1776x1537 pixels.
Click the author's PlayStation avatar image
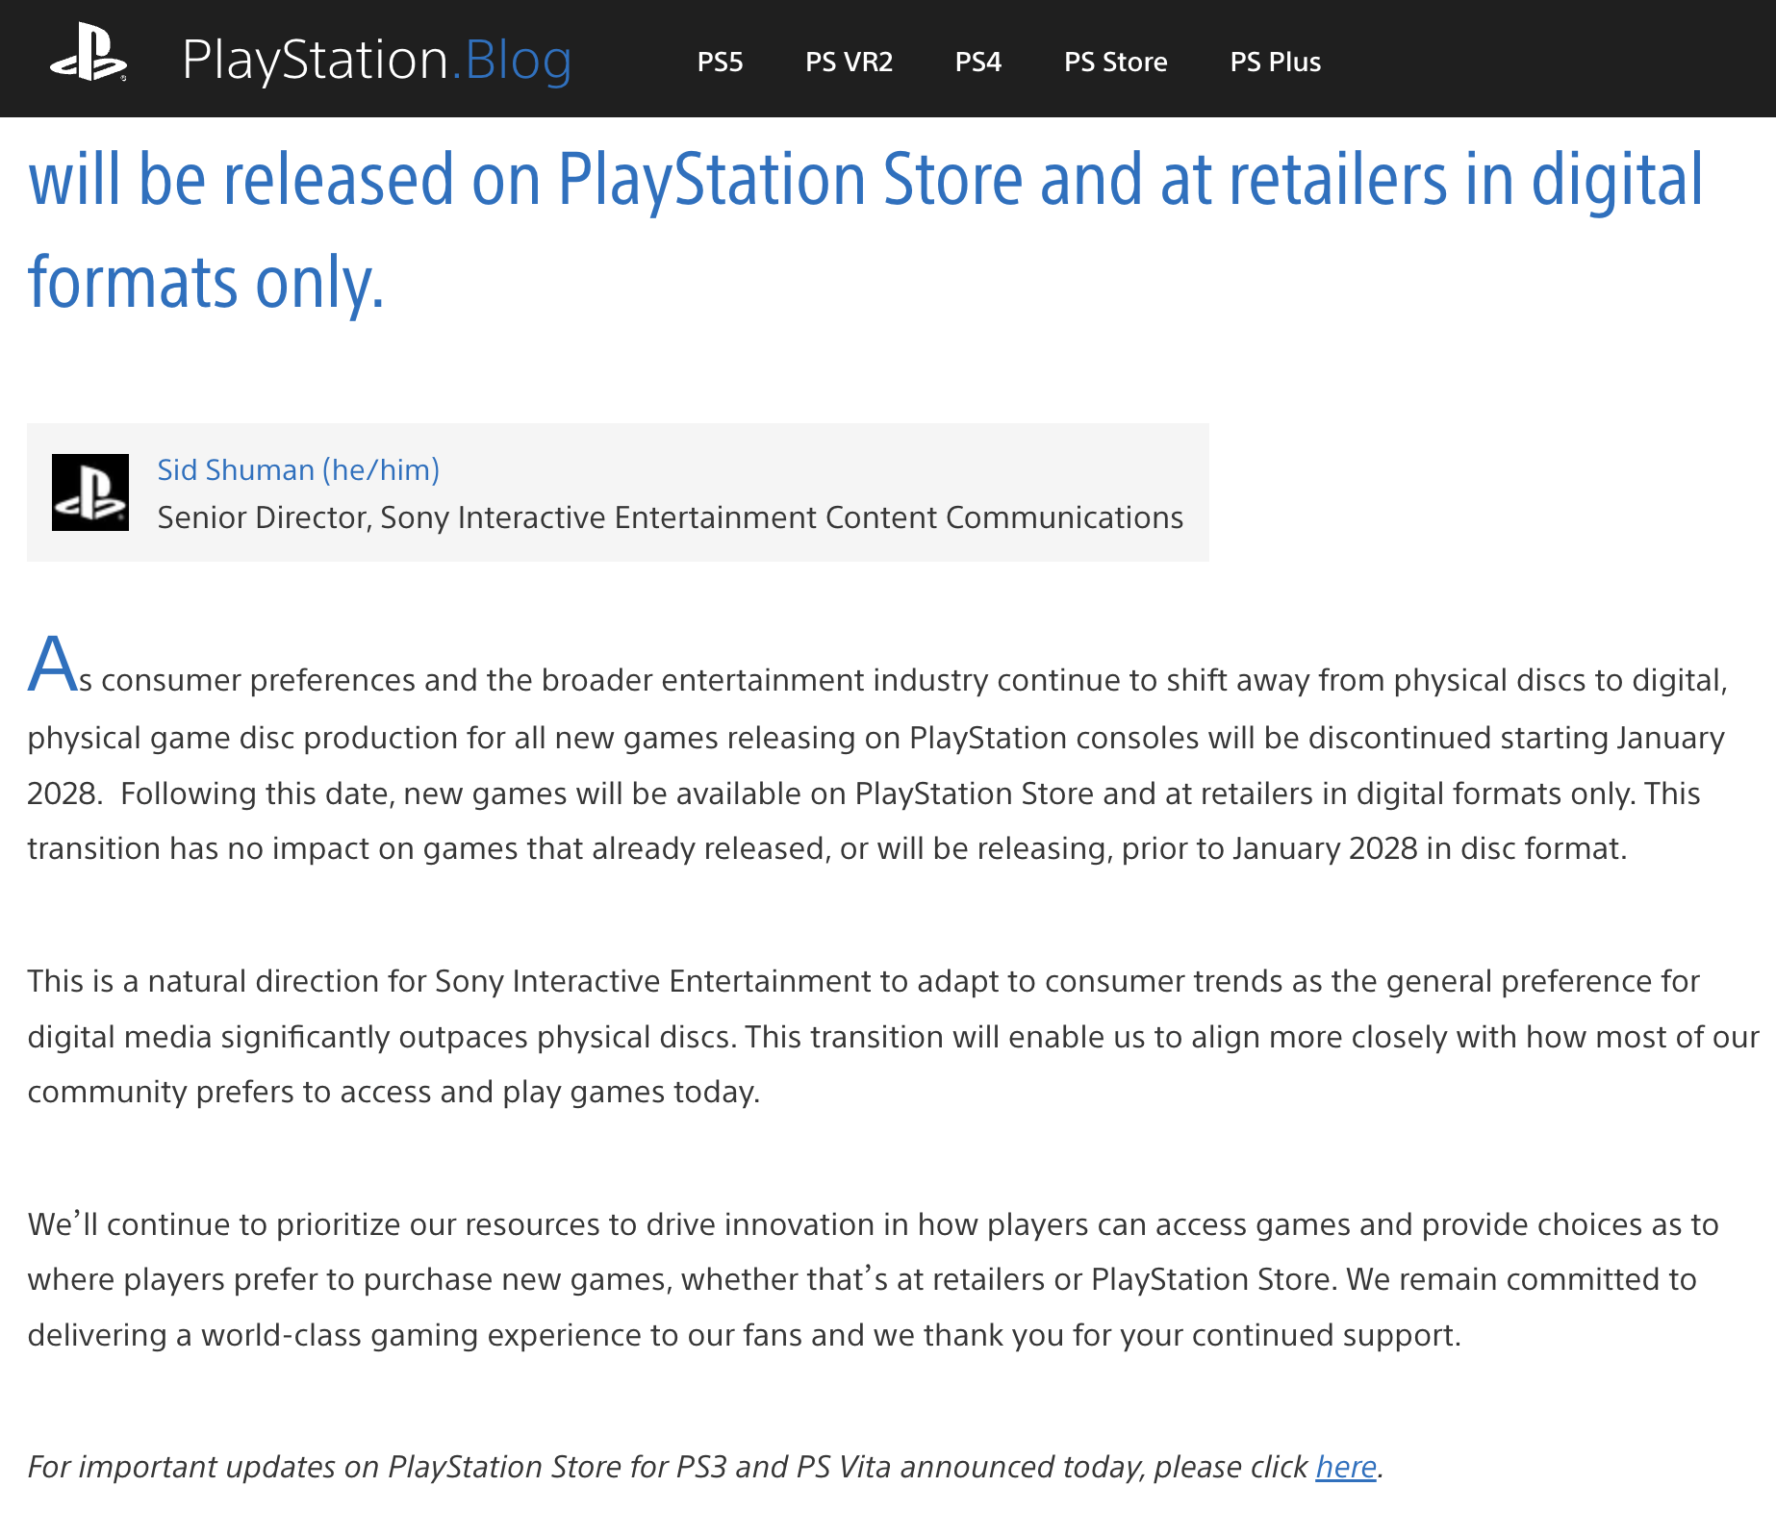pos(90,492)
